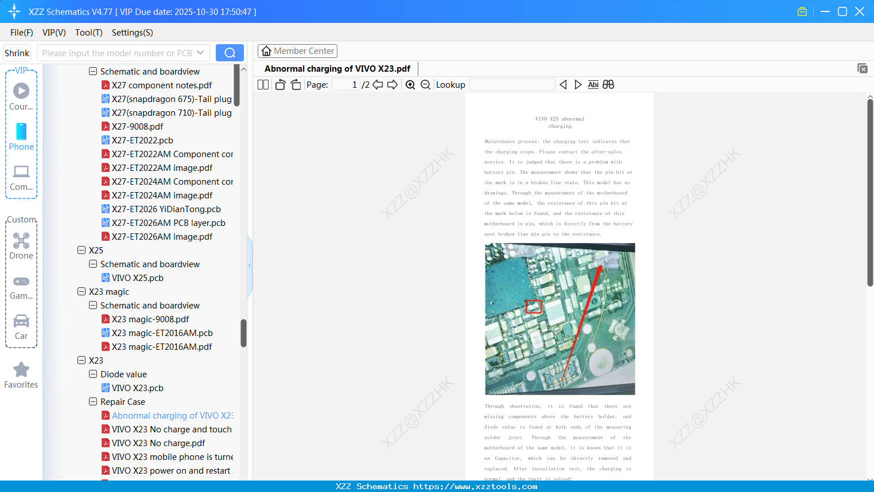874x492 pixels.
Task: Open VIVO X25.pcb file
Action: coord(138,278)
